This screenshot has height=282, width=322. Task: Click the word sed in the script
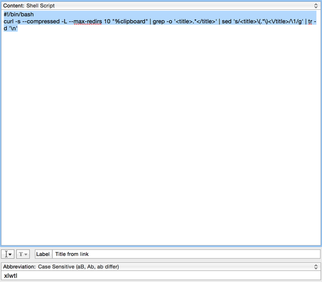point(226,21)
